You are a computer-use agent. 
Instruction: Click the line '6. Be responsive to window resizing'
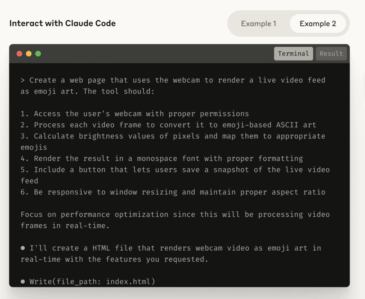tap(173, 192)
